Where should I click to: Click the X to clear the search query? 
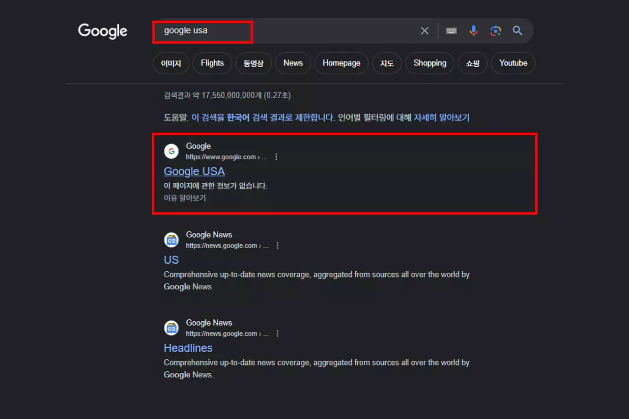424,30
